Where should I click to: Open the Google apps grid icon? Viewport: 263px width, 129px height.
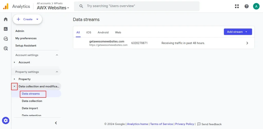click(237, 6)
